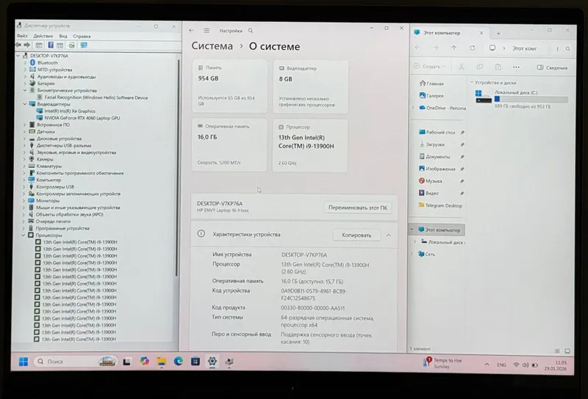The width and height of the screenshot is (588, 399).
Task: Expand the Клавиатуры device category
Action: pos(24,166)
